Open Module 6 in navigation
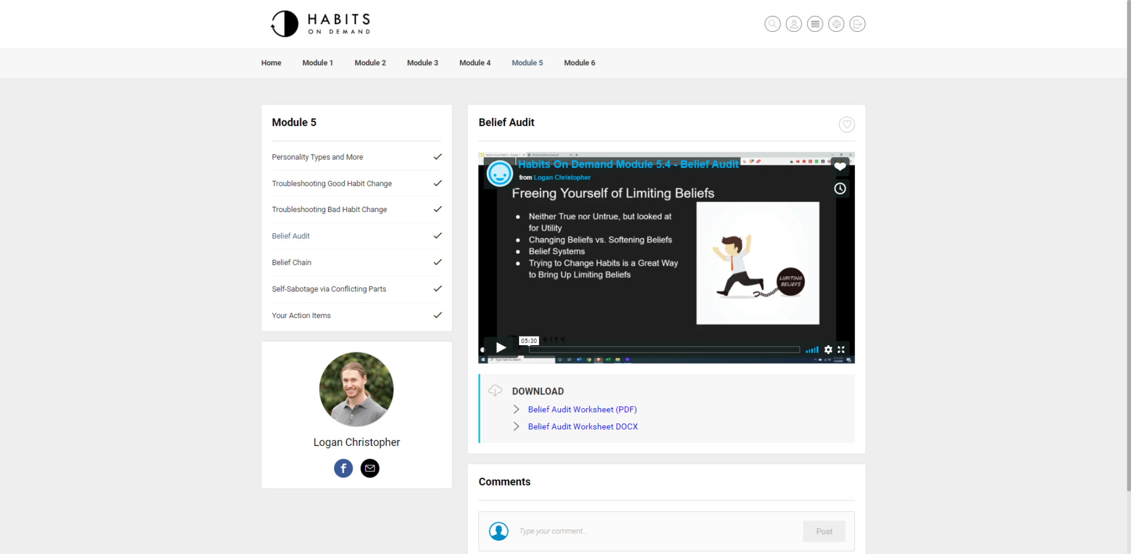Image resolution: width=1131 pixels, height=554 pixels. coord(579,63)
